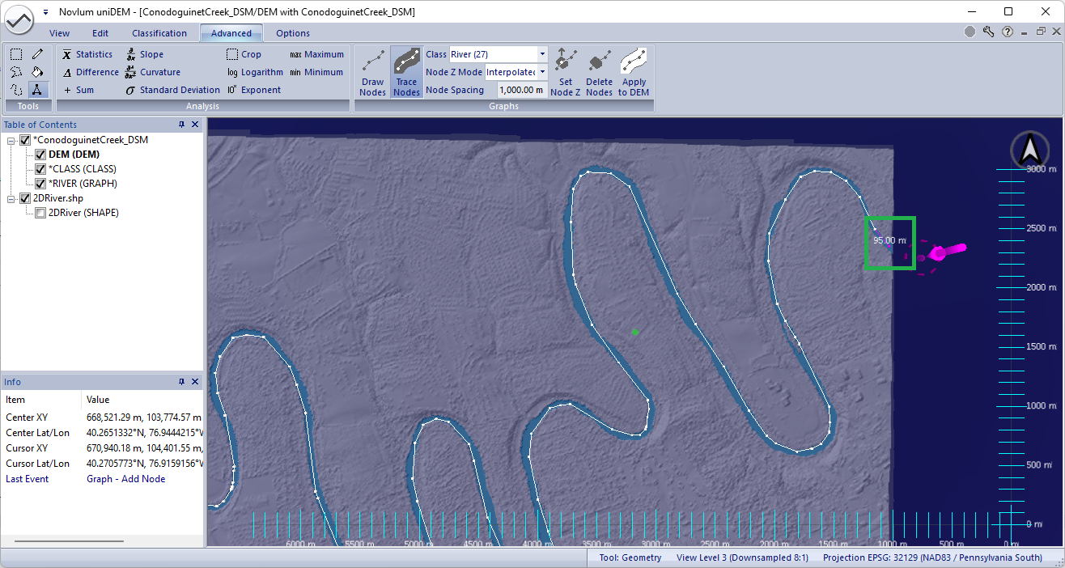
Task: Select the rectangular selection tool
Action: [x=15, y=54]
